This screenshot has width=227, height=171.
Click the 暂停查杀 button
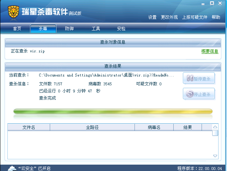[x=199, y=78]
